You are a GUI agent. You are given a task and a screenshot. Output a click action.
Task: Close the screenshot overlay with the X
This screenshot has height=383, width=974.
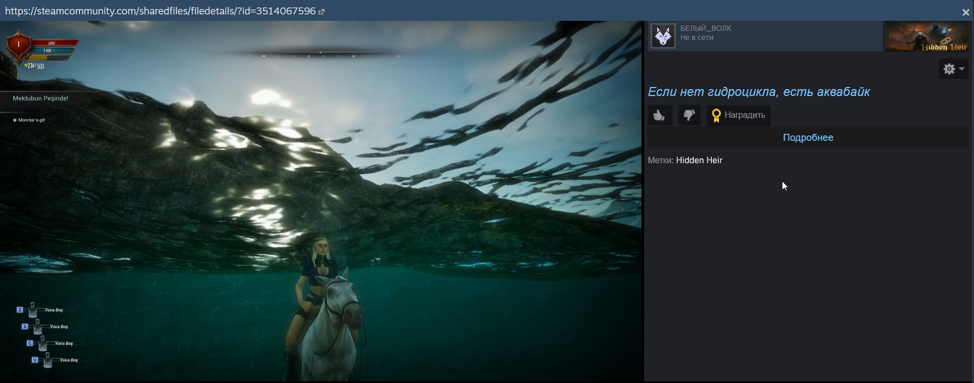(965, 12)
